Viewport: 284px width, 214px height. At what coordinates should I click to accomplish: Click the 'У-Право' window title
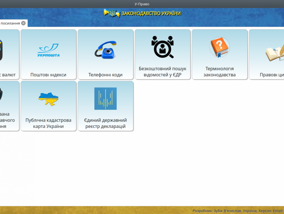[142, 4]
